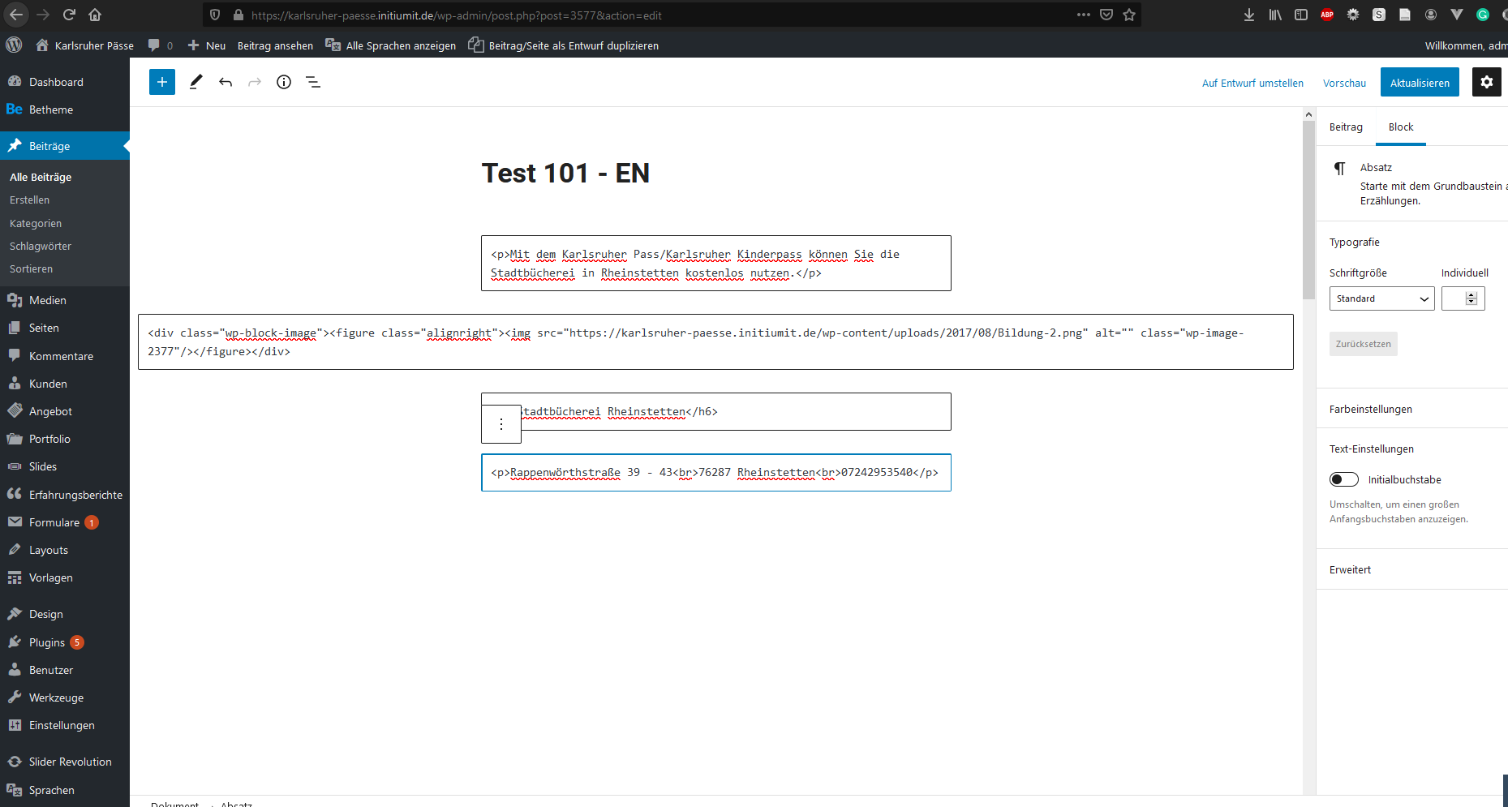Switch to the Beitrag settings tab
Screen dimensions: 1508x807
(1346, 127)
